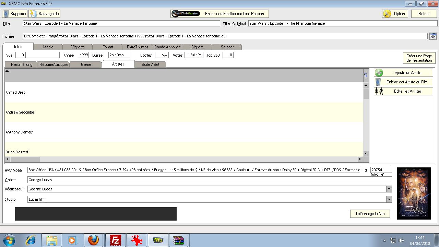Switch to the Média tab

click(x=48, y=47)
